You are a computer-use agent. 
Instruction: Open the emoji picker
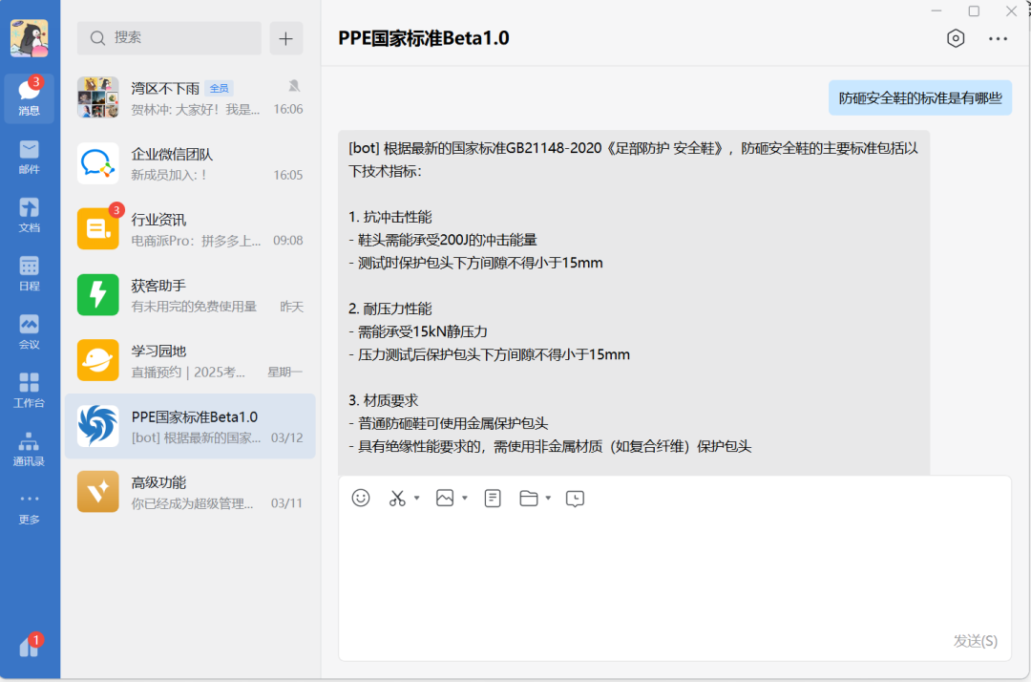point(361,498)
